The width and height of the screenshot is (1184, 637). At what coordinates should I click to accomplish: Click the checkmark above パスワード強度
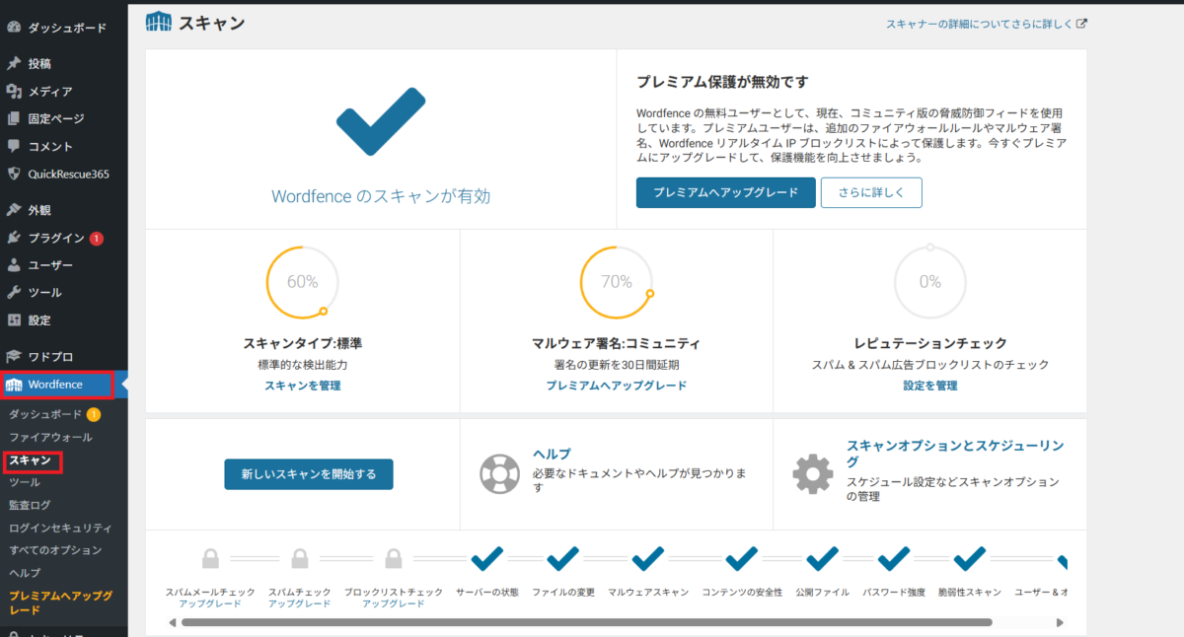click(x=893, y=559)
